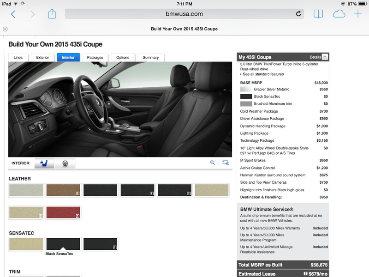Close the current tab with the X icon
The image size is (369, 277).
(5, 29)
